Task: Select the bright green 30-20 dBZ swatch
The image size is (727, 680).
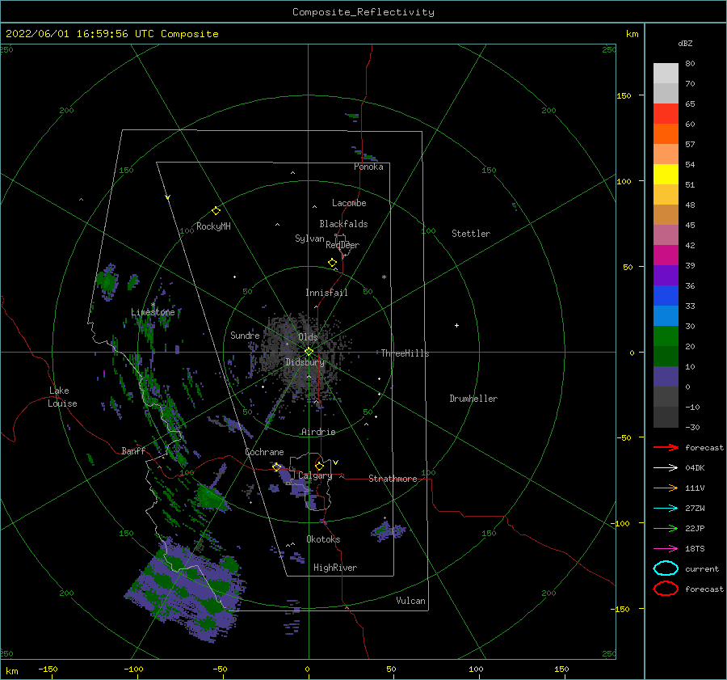Action: pyautogui.click(x=666, y=336)
